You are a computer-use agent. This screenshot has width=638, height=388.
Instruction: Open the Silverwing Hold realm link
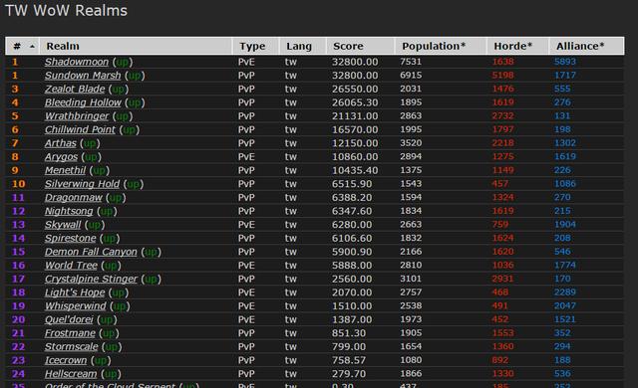click(x=82, y=184)
